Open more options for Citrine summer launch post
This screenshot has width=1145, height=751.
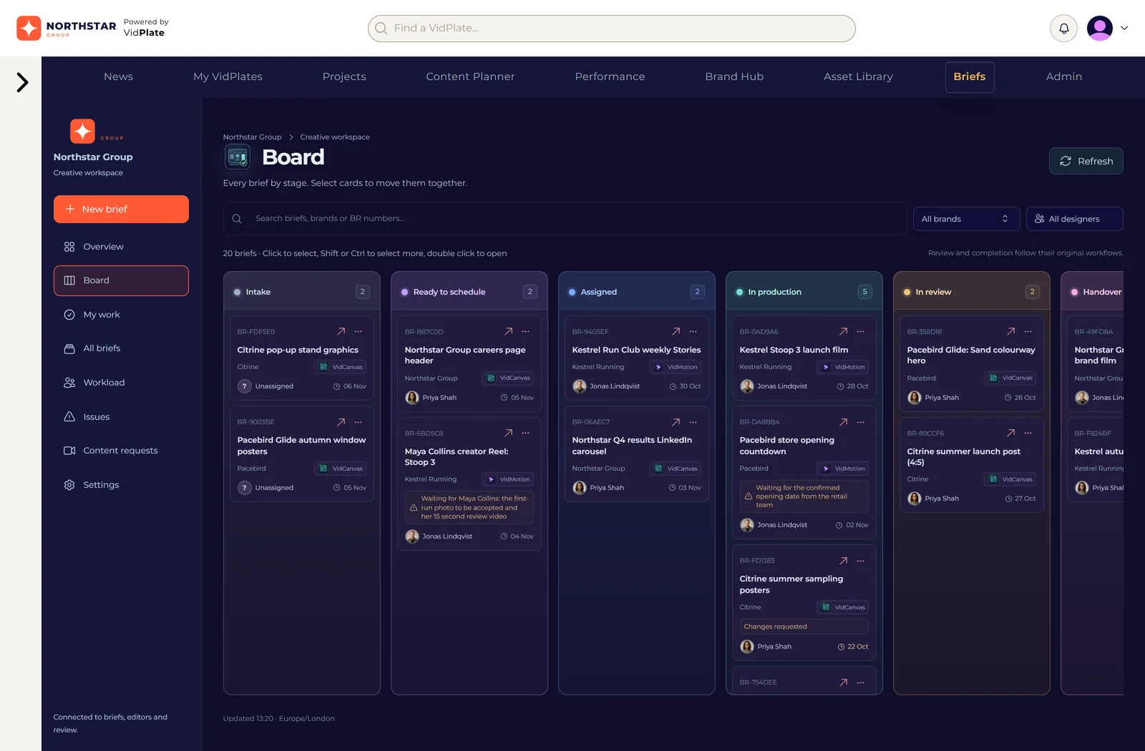1028,433
